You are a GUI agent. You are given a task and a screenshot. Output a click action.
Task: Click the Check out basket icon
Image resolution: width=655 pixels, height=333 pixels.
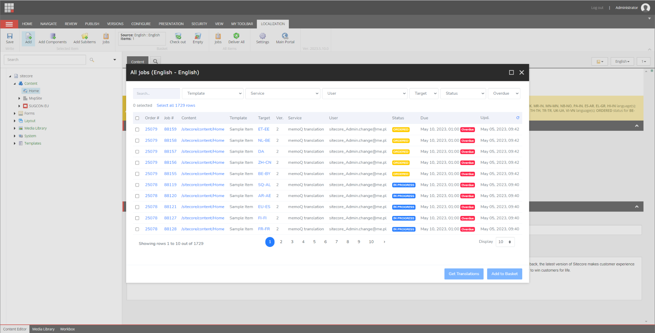178,36
